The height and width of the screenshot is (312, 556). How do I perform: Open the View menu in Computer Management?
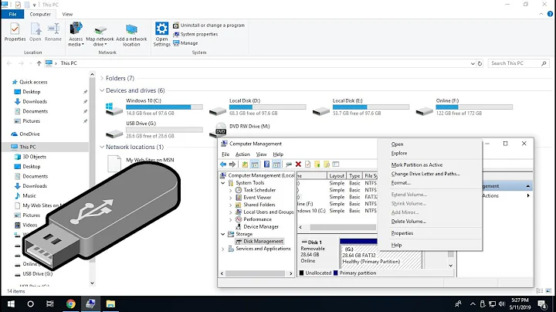[261, 154]
